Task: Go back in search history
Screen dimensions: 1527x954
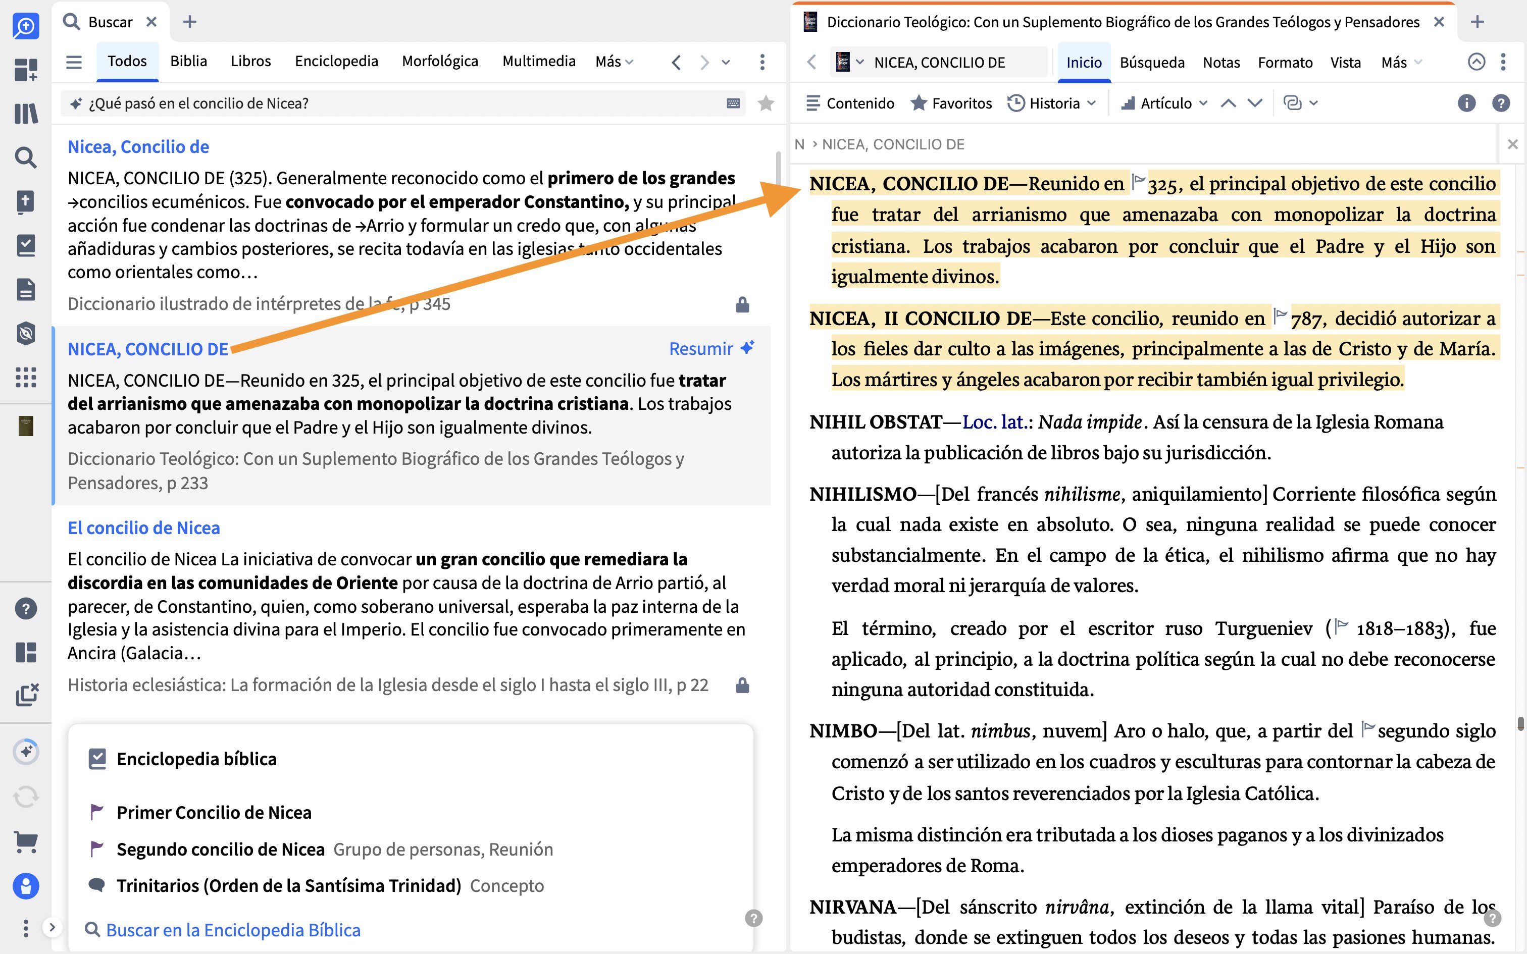Action: click(677, 62)
